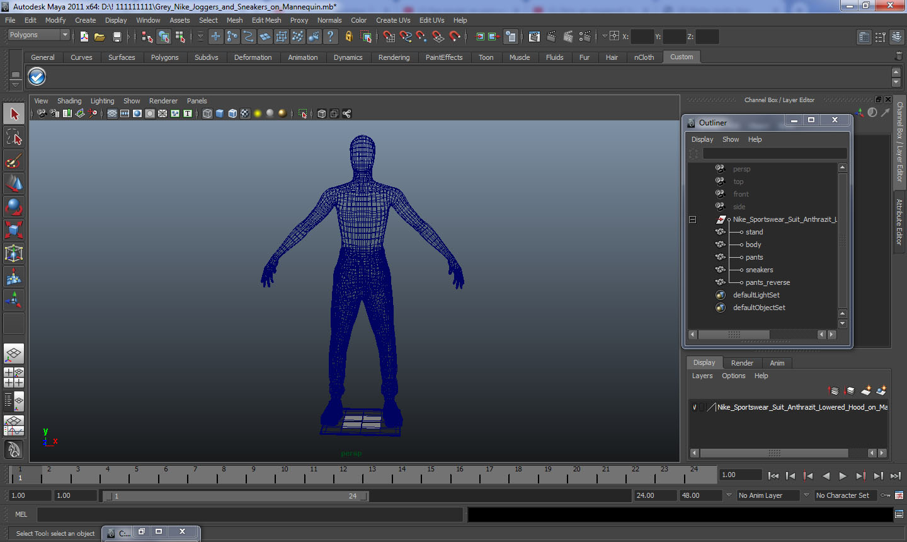Click frame 12 on time slider
907x542 pixels.
pyautogui.click(x=343, y=475)
